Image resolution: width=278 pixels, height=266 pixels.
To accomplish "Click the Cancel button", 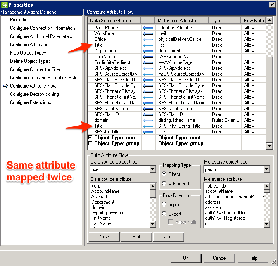I will point(219,258).
